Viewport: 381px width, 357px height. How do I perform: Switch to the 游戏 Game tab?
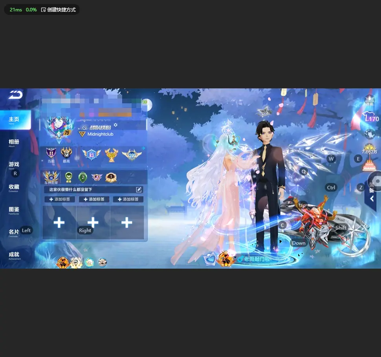(x=14, y=165)
